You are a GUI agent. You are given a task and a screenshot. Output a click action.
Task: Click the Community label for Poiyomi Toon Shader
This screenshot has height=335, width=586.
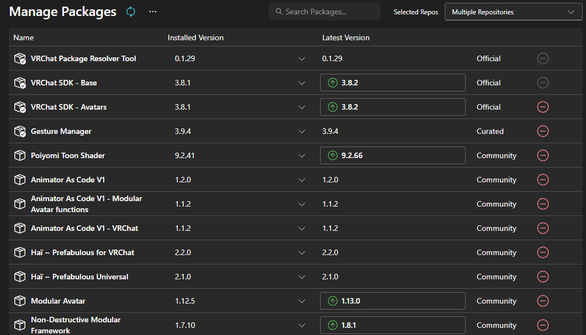496,155
